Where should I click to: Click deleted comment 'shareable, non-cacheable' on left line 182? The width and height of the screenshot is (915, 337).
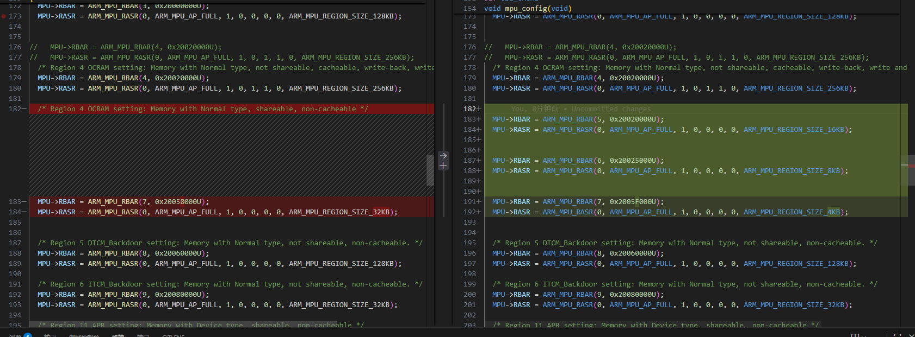tap(306, 109)
